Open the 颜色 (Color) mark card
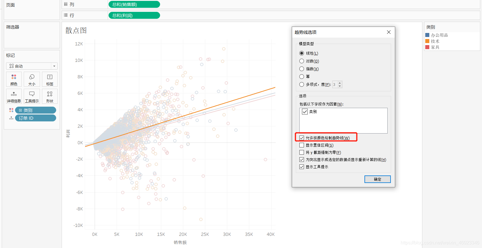This screenshot has height=248, width=482. 14,79
